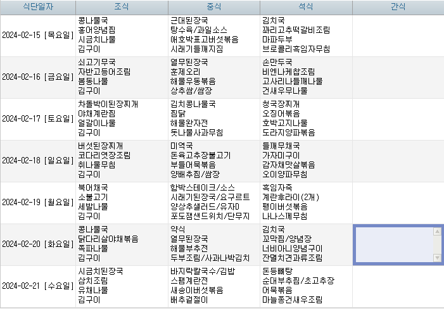Click scroll down arrow in snack text box
This screenshot has width=444, height=309.
437,258
